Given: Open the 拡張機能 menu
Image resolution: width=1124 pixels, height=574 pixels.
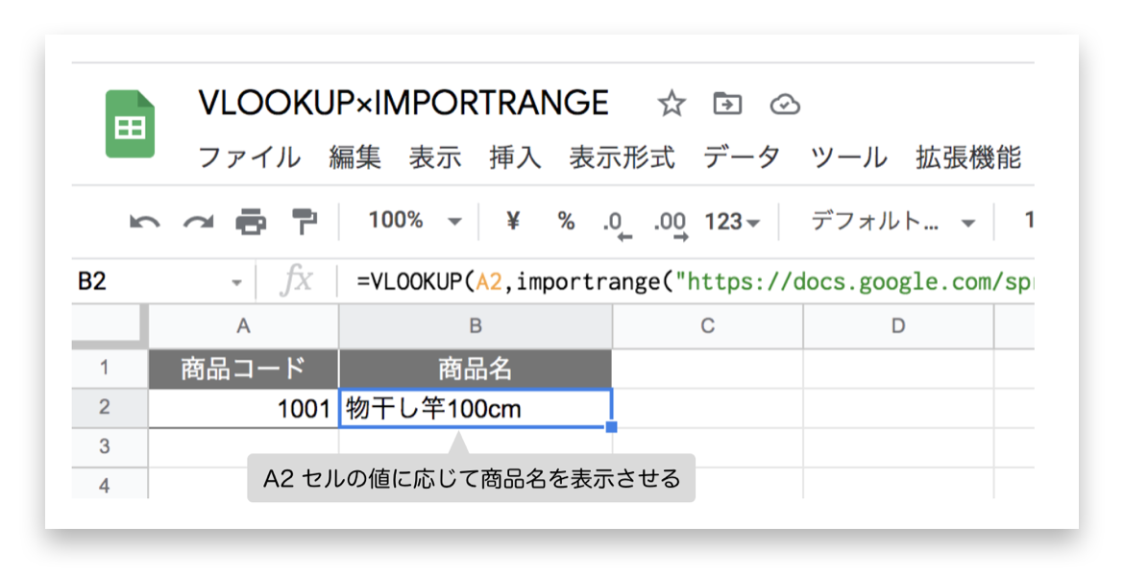Looking at the screenshot, I should pyautogui.click(x=968, y=157).
